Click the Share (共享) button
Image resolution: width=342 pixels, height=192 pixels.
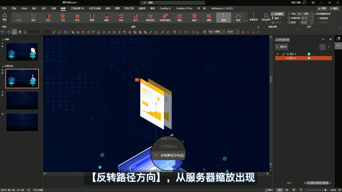(x=322, y=9)
